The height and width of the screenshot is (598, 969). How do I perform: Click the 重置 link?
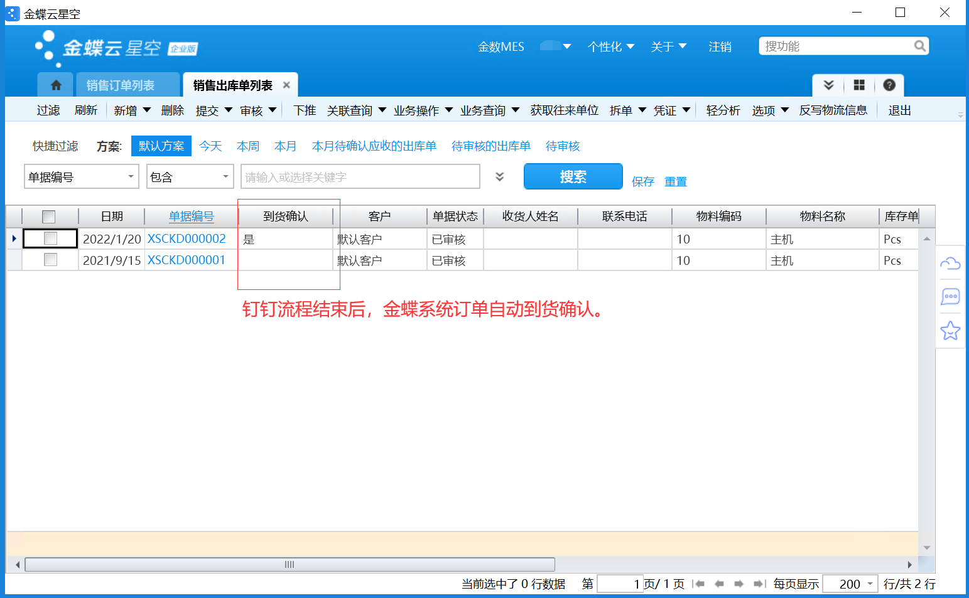(x=676, y=181)
